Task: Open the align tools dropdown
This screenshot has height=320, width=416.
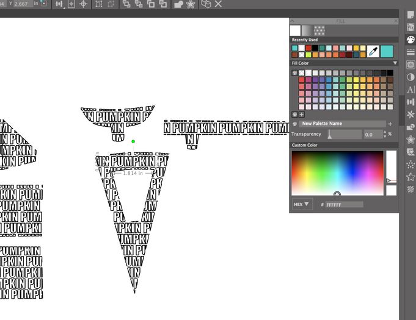Action: click(x=59, y=4)
